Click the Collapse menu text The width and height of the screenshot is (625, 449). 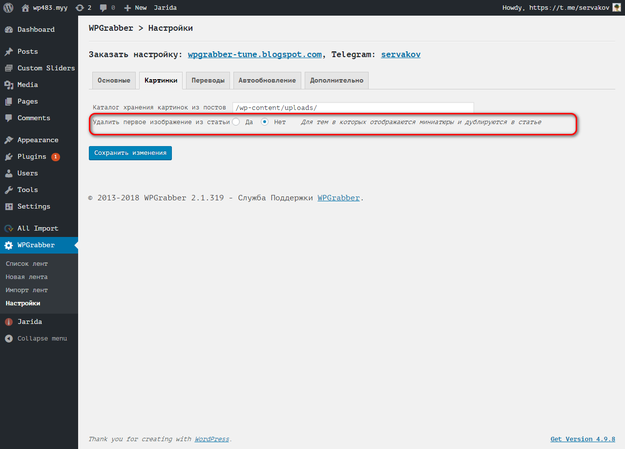click(42, 338)
